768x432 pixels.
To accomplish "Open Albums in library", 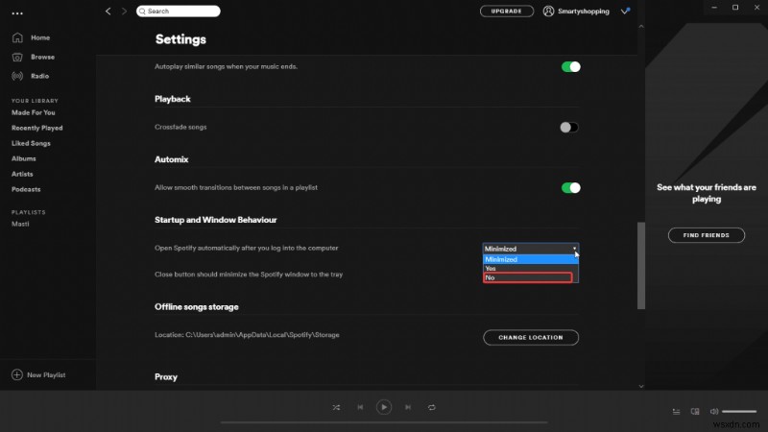I will 23,158.
